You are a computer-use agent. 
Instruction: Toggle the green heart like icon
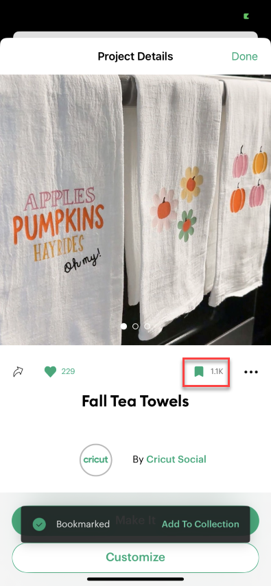click(x=50, y=371)
